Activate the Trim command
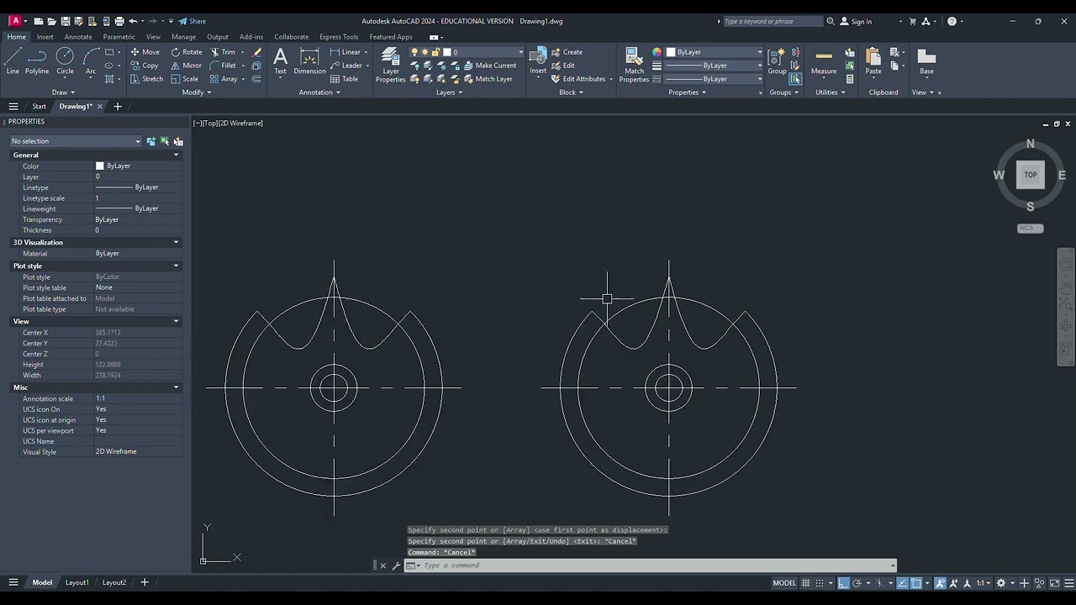Screen dimensions: 1076x605 (223, 51)
